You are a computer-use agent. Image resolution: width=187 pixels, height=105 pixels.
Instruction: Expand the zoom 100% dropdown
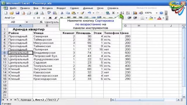click(x=157, y=13)
